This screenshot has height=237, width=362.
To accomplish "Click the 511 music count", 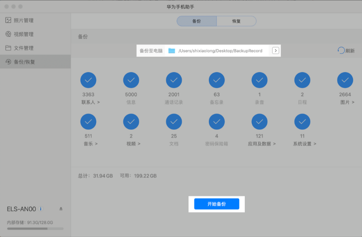I will (88, 136).
